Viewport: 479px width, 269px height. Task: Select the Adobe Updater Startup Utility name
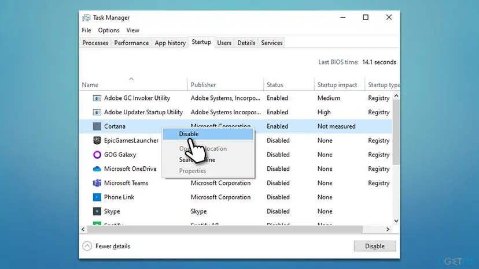[x=143, y=112]
